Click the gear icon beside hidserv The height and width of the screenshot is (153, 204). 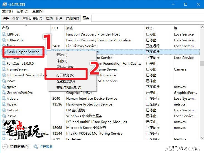4,98
